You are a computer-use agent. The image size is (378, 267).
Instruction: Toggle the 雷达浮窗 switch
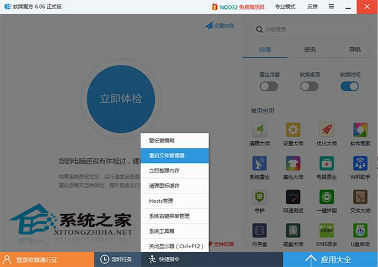269,86
